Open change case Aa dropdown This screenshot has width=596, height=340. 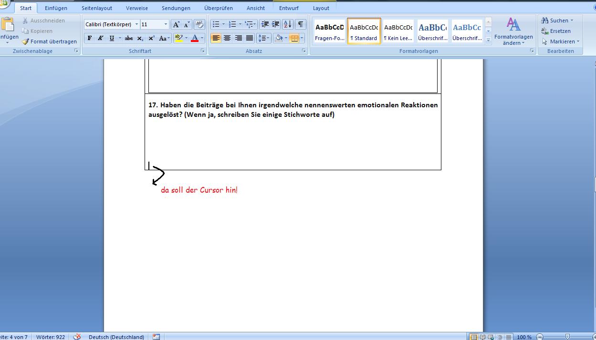(x=164, y=38)
